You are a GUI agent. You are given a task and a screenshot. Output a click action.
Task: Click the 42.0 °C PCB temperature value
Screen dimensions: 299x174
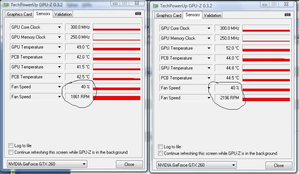78,57
